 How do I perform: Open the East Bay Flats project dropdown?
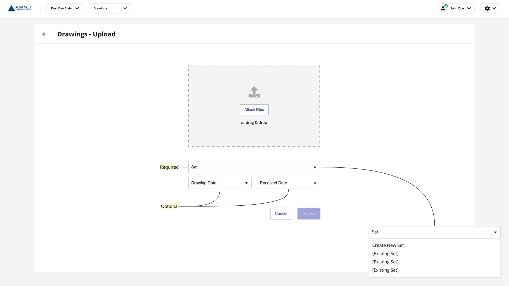pyautogui.click(x=65, y=8)
